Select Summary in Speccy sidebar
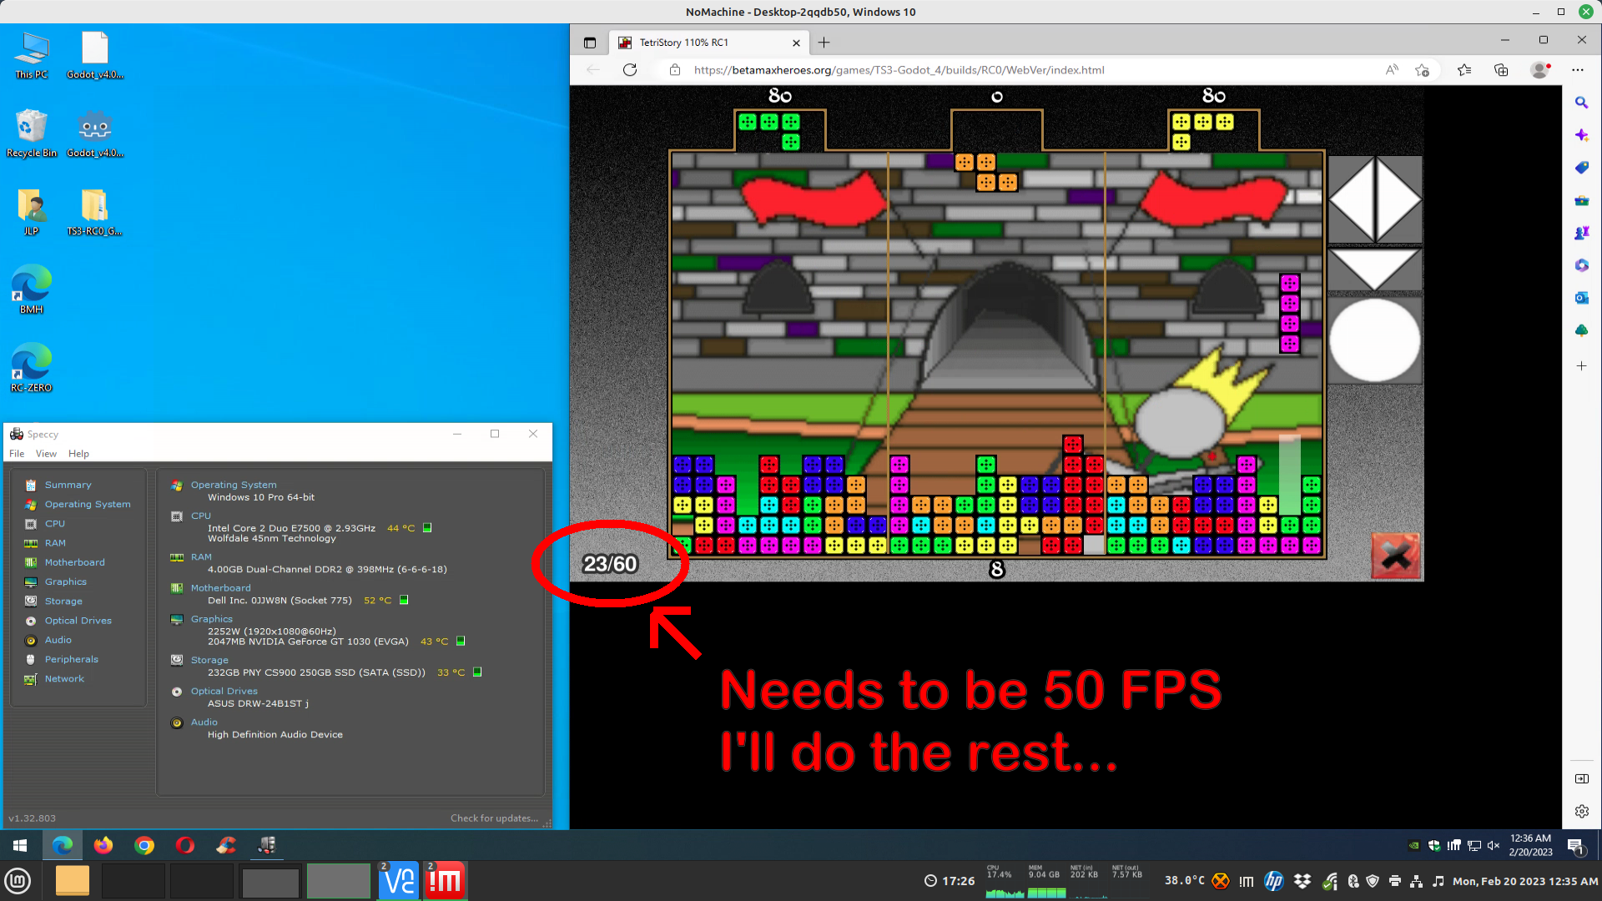The image size is (1602, 901). point(68,485)
